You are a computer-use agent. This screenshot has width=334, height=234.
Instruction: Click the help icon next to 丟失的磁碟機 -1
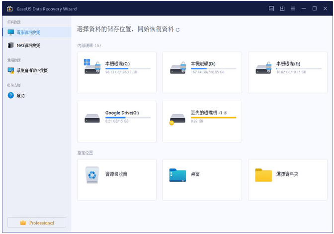[226, 113]
